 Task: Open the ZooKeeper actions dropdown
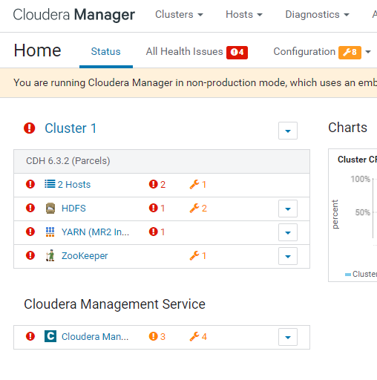pos(288,256)
